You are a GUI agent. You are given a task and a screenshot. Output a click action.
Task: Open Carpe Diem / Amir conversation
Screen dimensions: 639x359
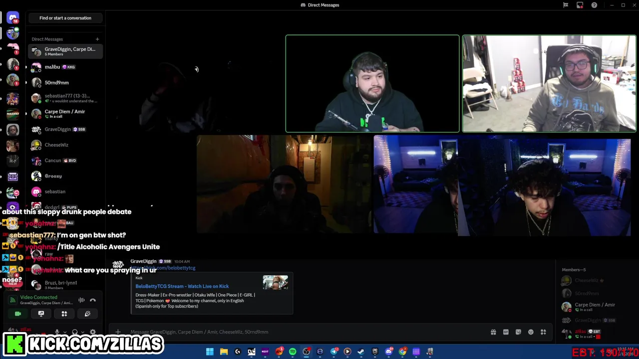coord(65,114)
